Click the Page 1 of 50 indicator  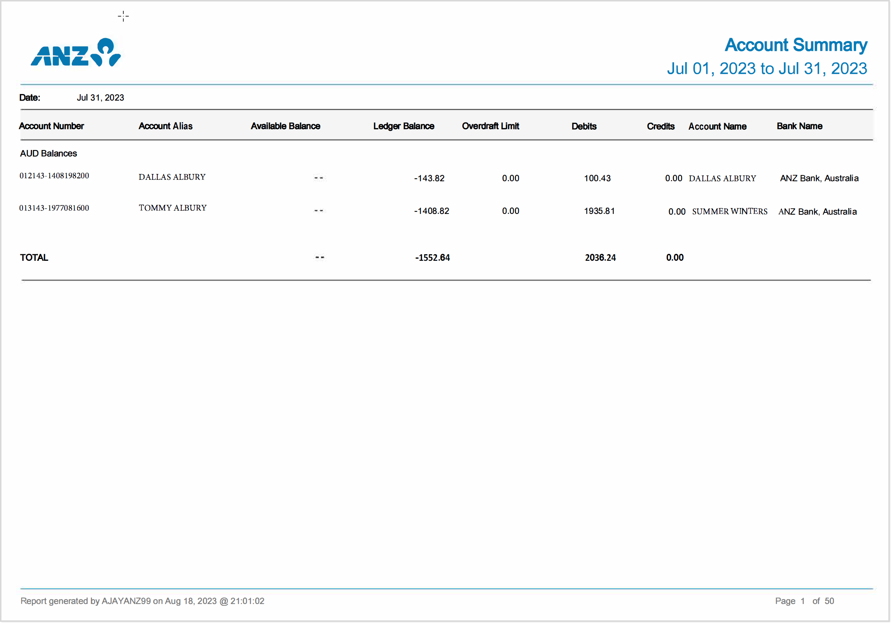click(804, 601)
